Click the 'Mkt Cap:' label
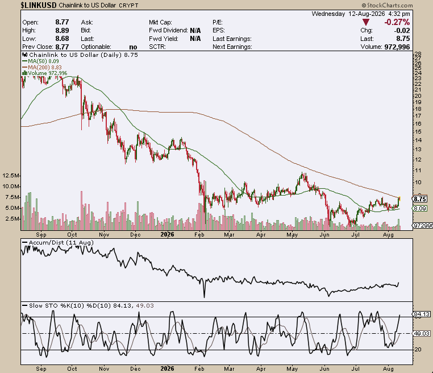 tap(160, 22)
